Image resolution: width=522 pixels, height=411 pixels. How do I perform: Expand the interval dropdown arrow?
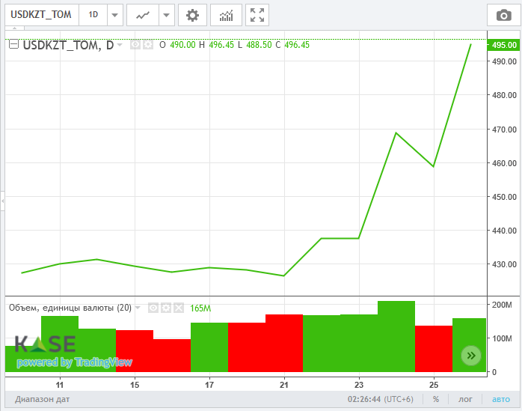114,15
